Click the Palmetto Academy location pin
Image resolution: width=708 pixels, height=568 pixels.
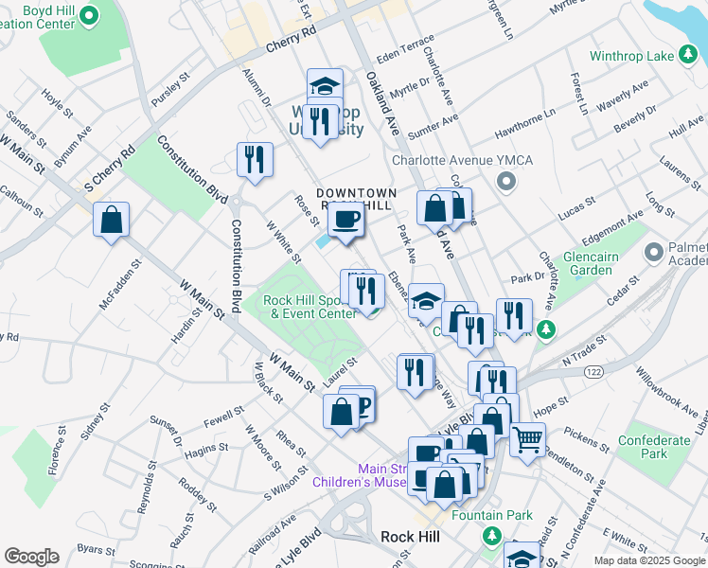point(654,254)
